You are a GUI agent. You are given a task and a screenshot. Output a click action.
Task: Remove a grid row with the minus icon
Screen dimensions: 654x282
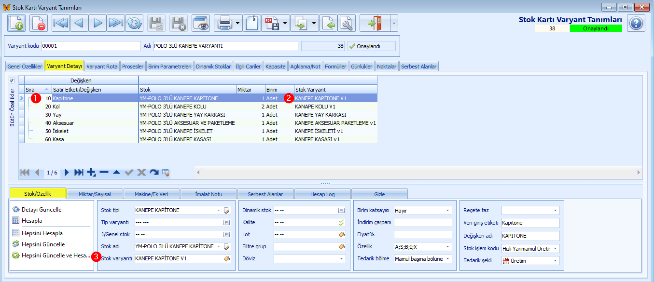coord(104,173)
